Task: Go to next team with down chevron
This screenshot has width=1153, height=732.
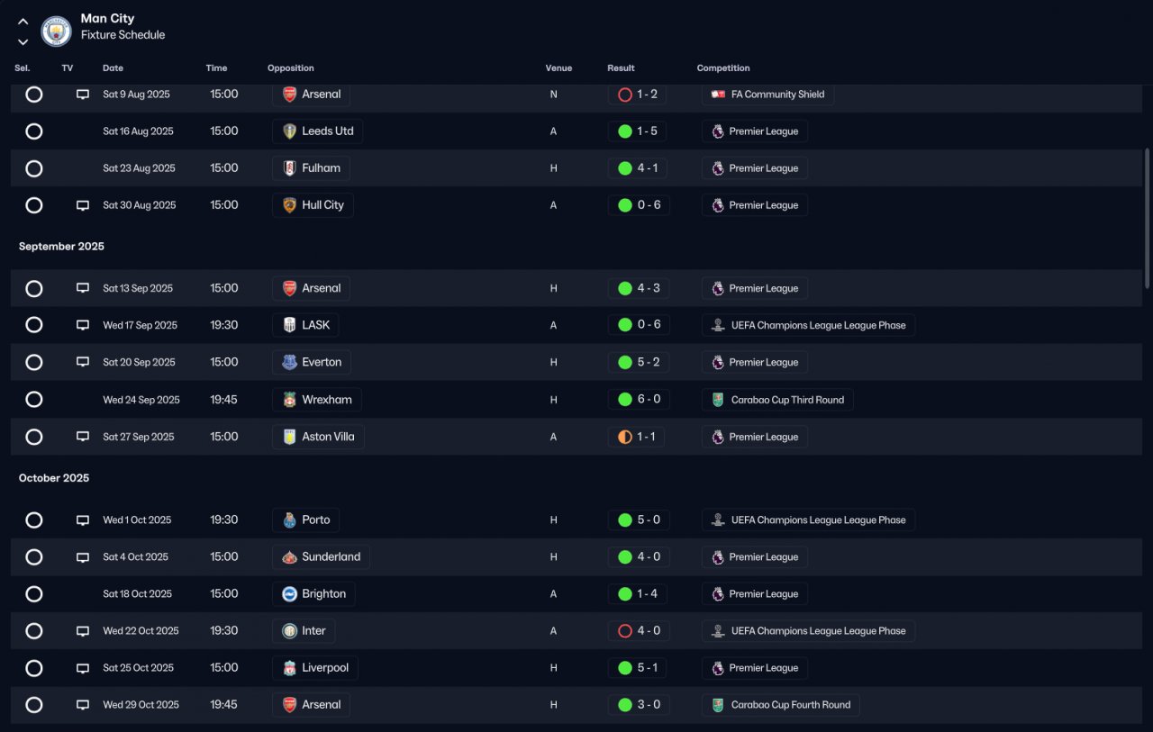Action: pyautogui.click(x=23, y=42)
